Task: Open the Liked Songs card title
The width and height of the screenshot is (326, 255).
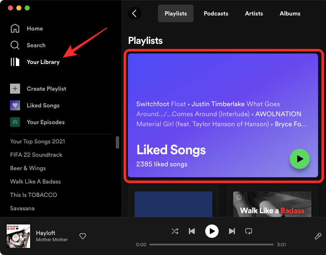Action: tap(171, 150)
